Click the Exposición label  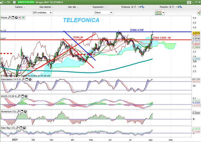click(x=98, y=7)
